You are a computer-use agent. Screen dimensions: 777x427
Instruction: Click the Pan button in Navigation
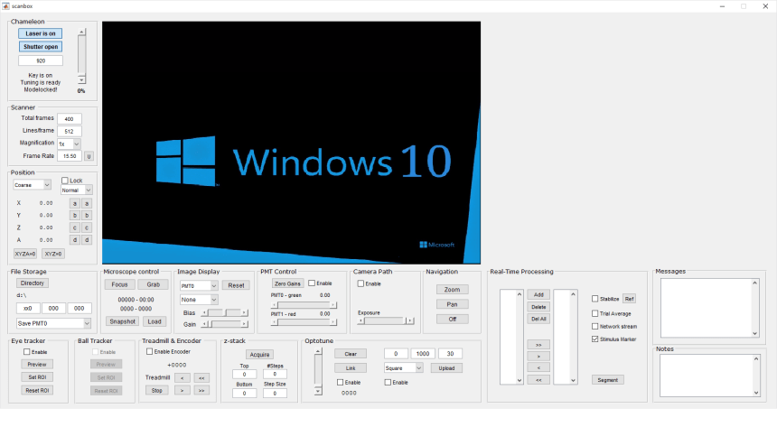(x=452, y=304)
